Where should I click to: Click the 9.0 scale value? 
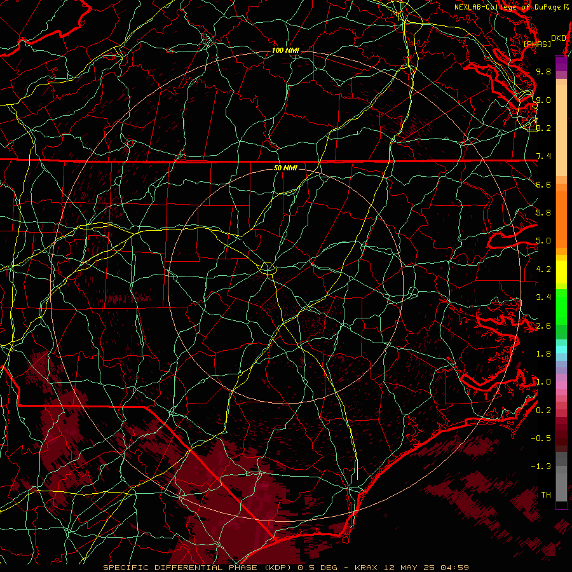coord(543,100)
